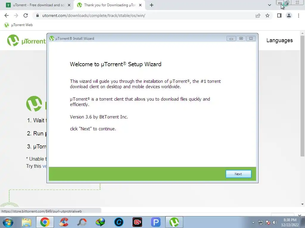Go forward in browser history
305x228 pixels.
click(x=16, y=15)
